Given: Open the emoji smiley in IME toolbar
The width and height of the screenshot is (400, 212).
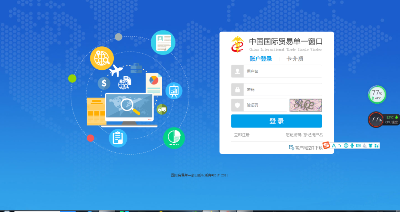Looking at the screenshot, I should click(x=346, y=146).
